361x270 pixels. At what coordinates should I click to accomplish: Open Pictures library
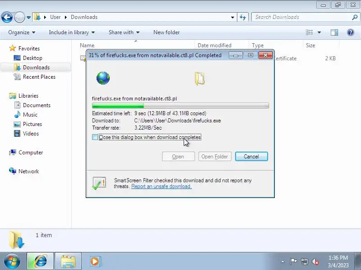[28, 124]
